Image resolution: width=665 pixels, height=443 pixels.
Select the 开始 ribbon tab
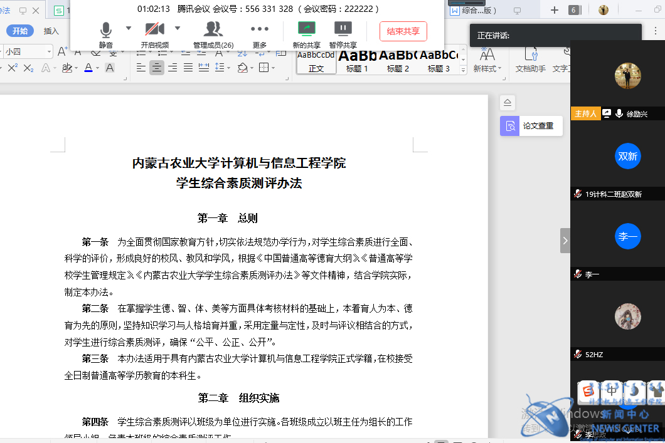click(20, 31)
